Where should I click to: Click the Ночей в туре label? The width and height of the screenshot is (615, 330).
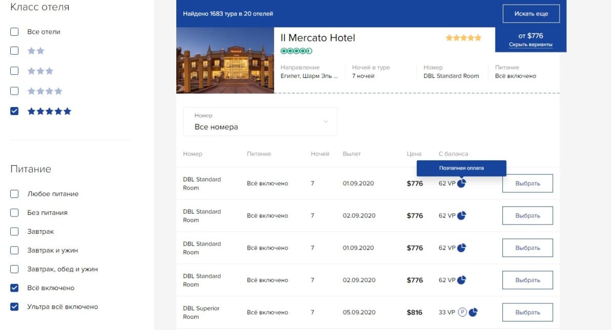point(371,67)
